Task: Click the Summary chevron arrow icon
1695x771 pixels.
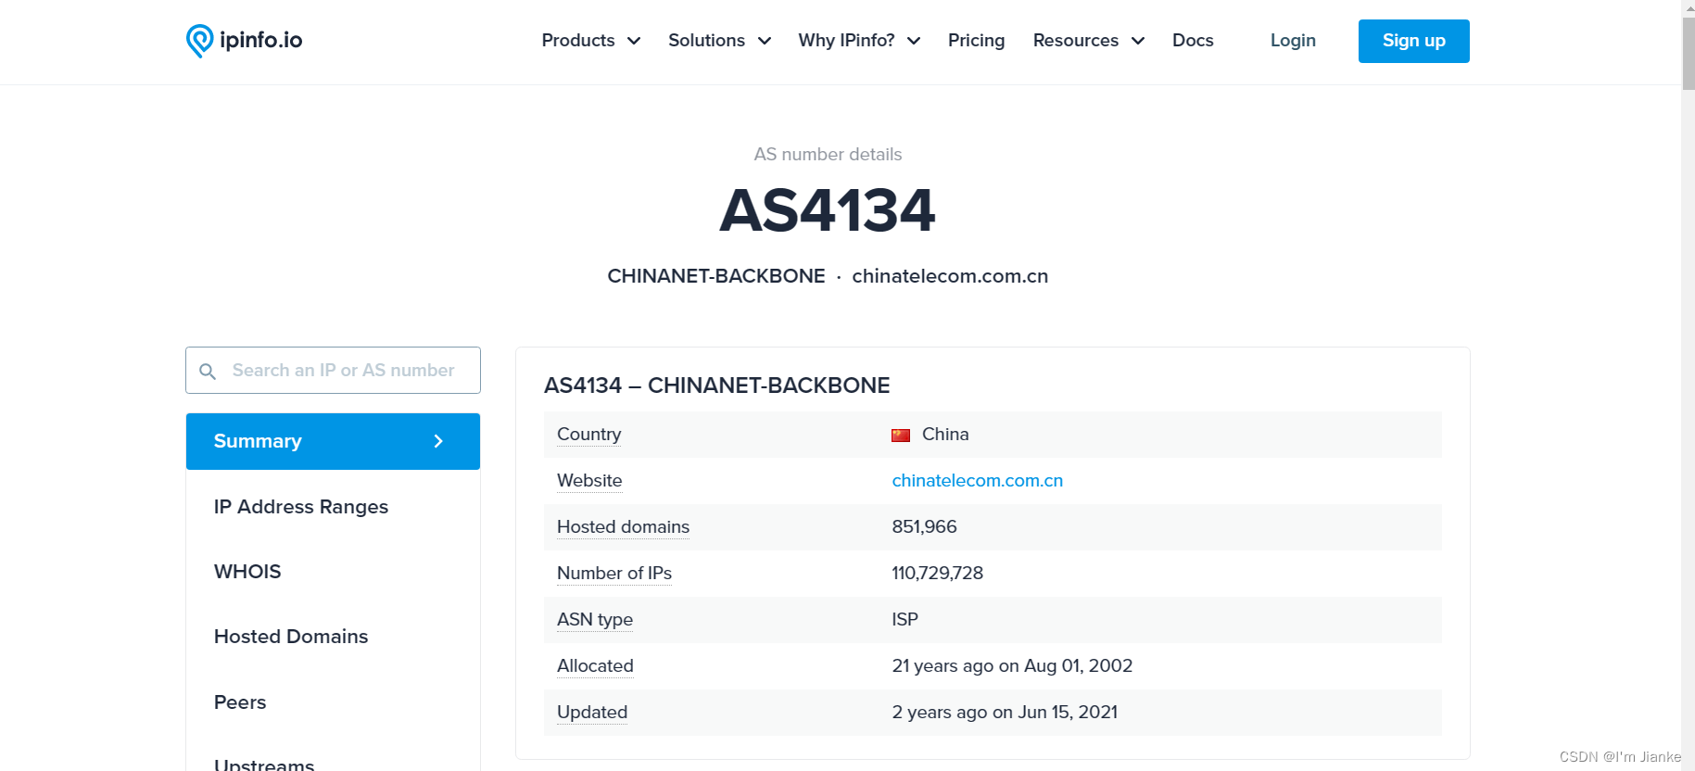Action: point(438,442)
